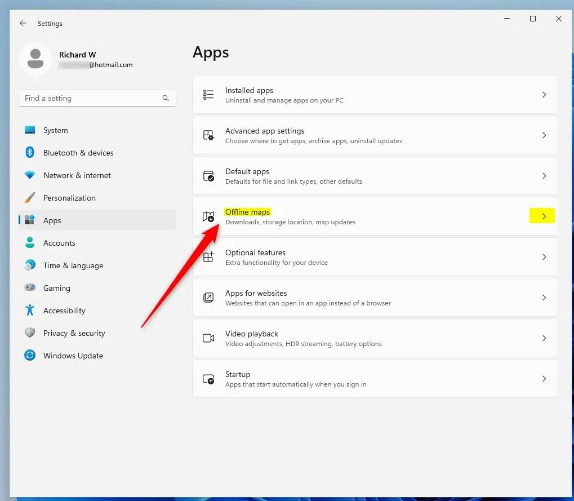The height and width of the screenshot is (501, 574).
Task: Click the Installed apps list icon
Action: point(208,95)
